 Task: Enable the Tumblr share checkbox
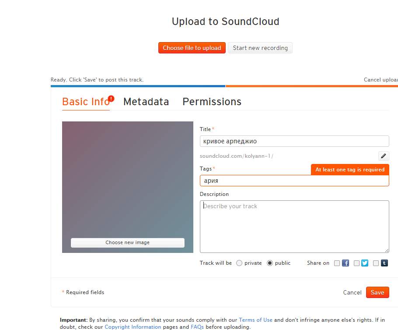point(376,263)
